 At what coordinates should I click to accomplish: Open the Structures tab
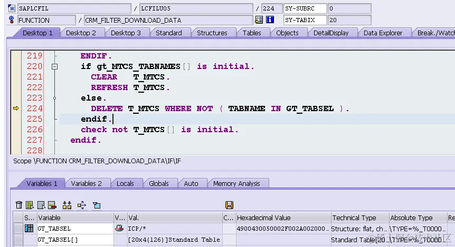click(212, 33)
